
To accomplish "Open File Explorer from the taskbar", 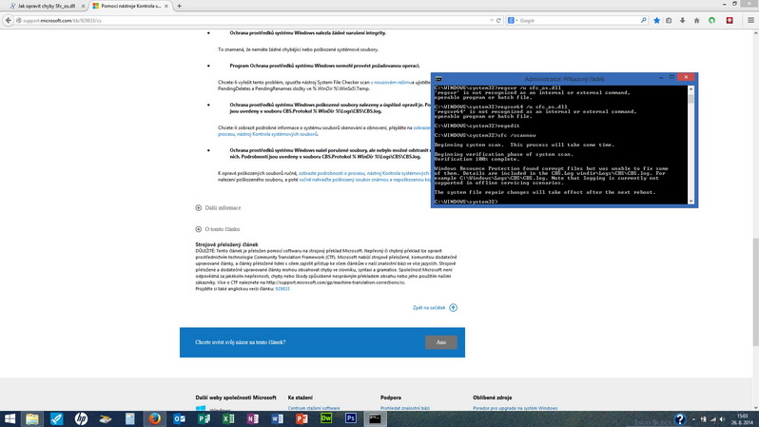I will 32,418.
